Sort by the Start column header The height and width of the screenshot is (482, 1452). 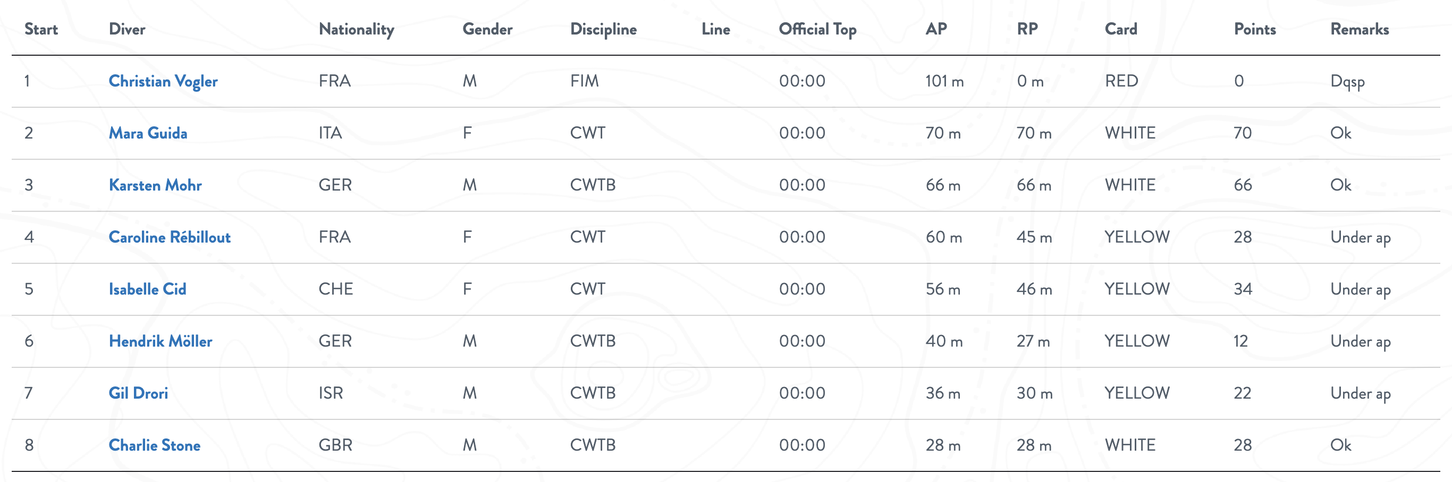tap(41, 29)
